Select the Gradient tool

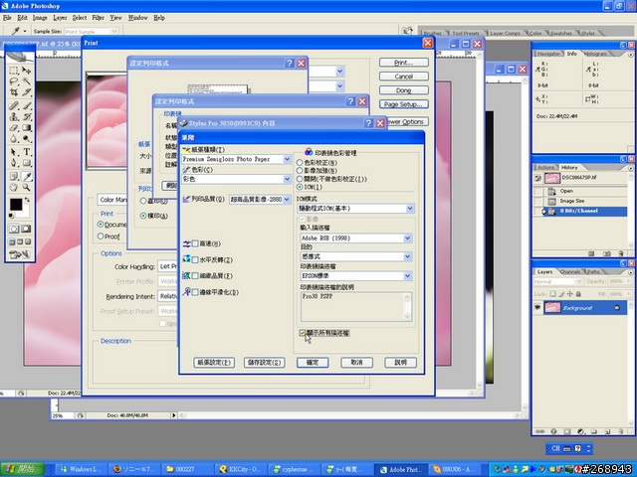(x=26, y=128)
